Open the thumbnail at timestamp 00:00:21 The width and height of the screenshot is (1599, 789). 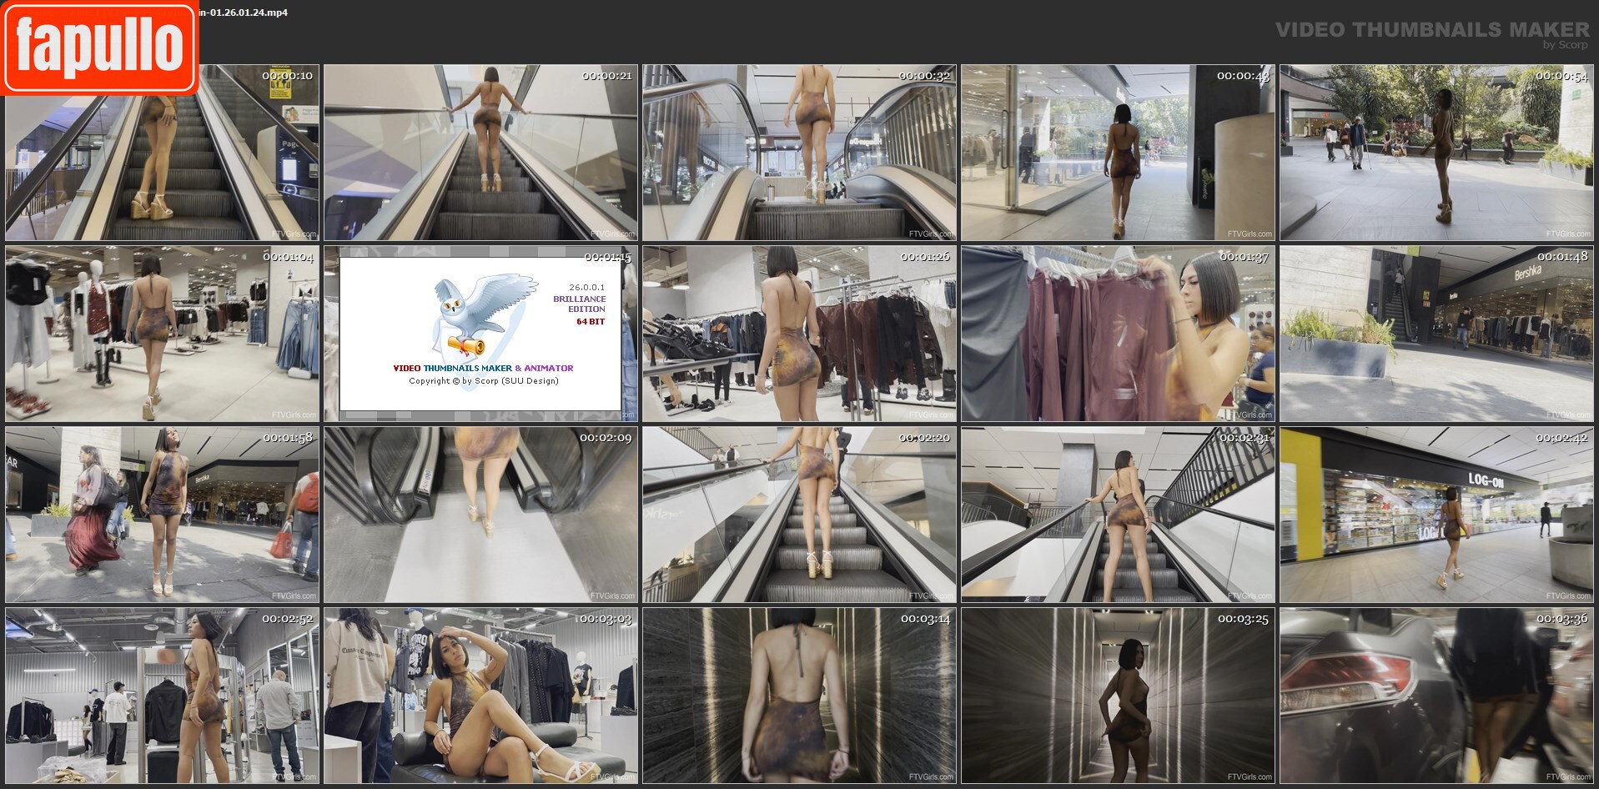pyautogui.click(x=480, y=153)
